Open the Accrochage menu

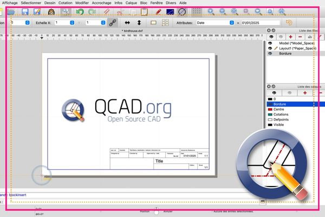(102, 3)
